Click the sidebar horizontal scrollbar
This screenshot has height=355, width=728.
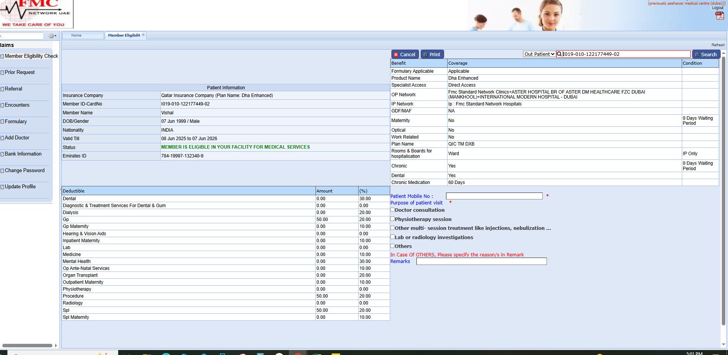[27, 345]
